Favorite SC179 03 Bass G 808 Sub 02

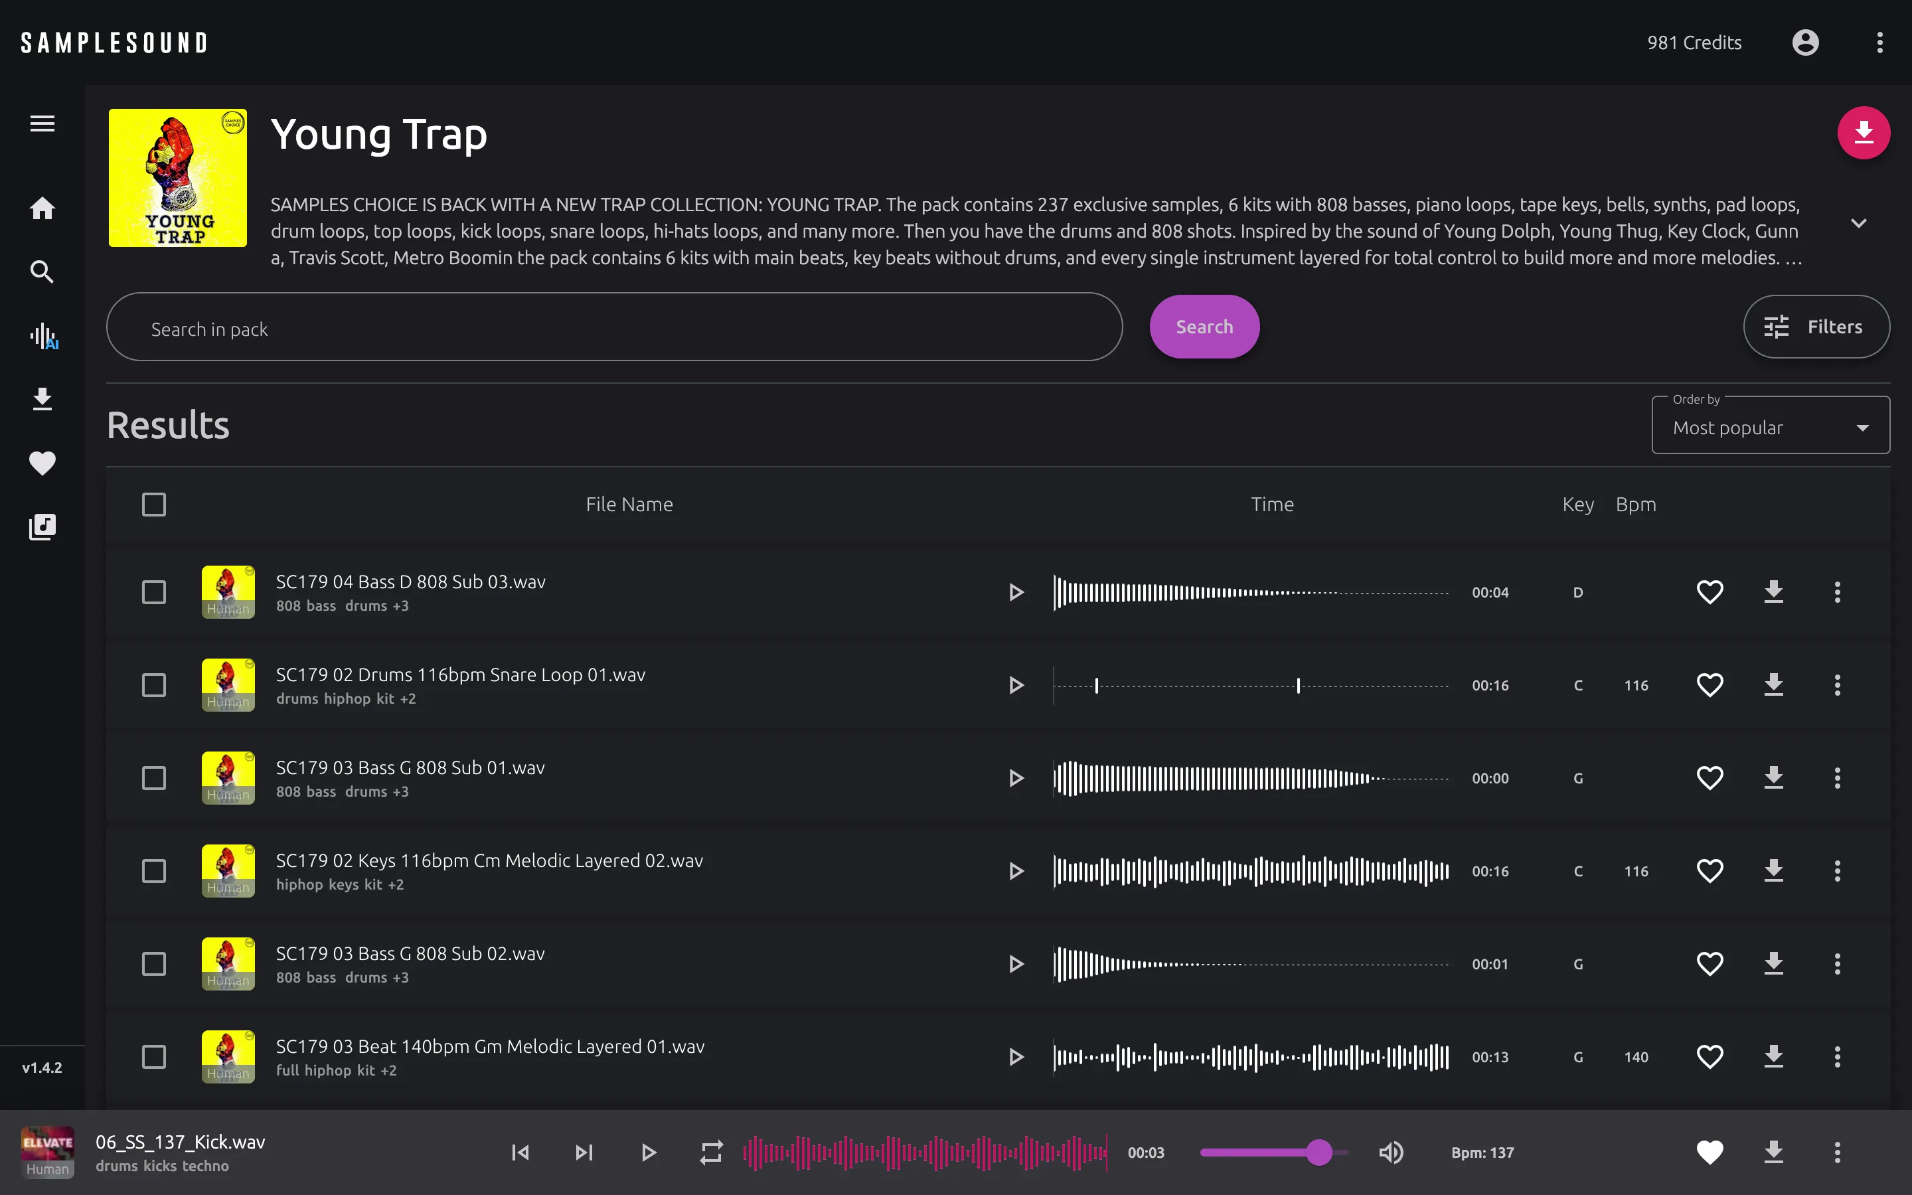tap(1710, 964)
